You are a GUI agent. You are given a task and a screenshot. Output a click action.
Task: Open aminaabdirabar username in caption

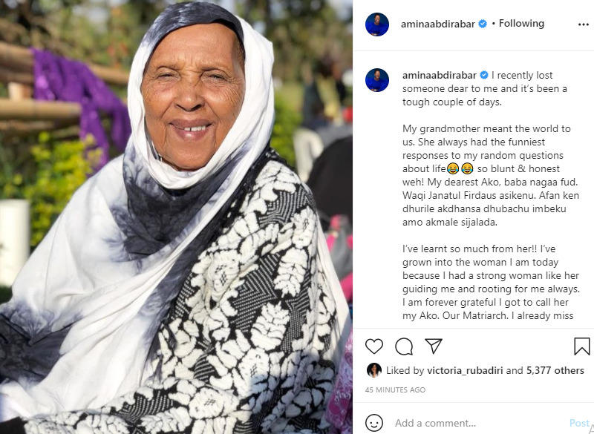tap(440, 75)
